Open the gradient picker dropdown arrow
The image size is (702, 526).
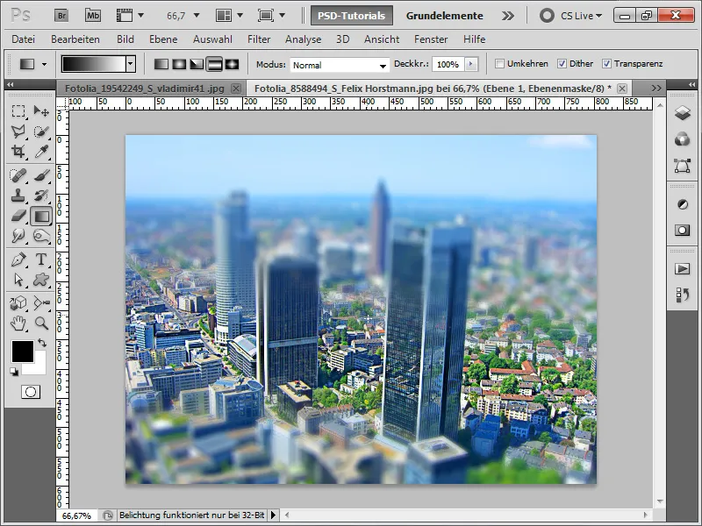coord(130,64)
